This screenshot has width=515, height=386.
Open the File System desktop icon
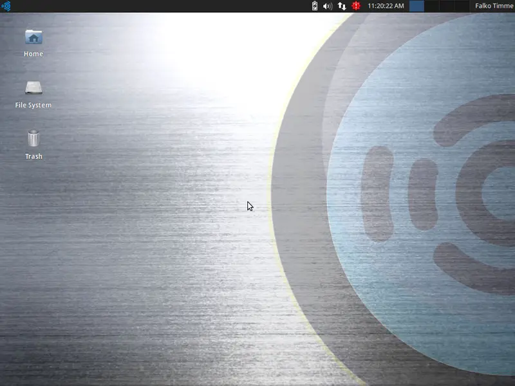(33, 88)
